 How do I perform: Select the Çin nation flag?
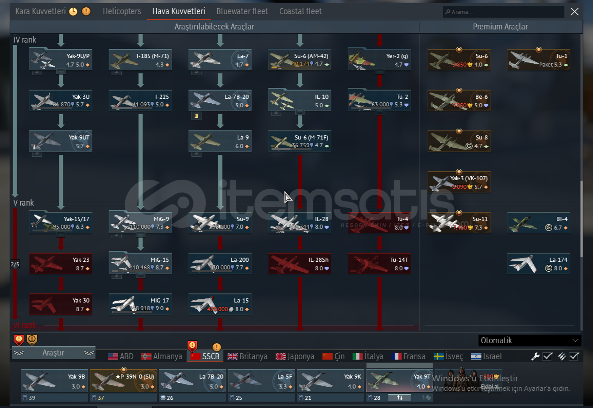pyautogui.click(x=327, y=356)
